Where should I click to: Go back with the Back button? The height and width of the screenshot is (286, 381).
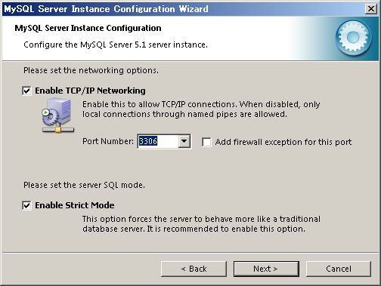pos(194,269)
